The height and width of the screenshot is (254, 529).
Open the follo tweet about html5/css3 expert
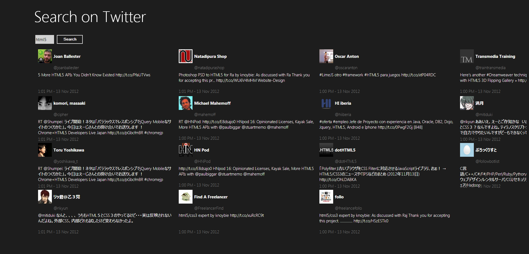click(x=384, y=218)
